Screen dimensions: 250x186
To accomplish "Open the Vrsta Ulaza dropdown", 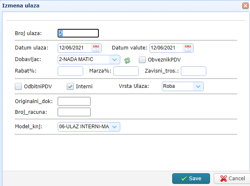I will (x=199, y=87).
